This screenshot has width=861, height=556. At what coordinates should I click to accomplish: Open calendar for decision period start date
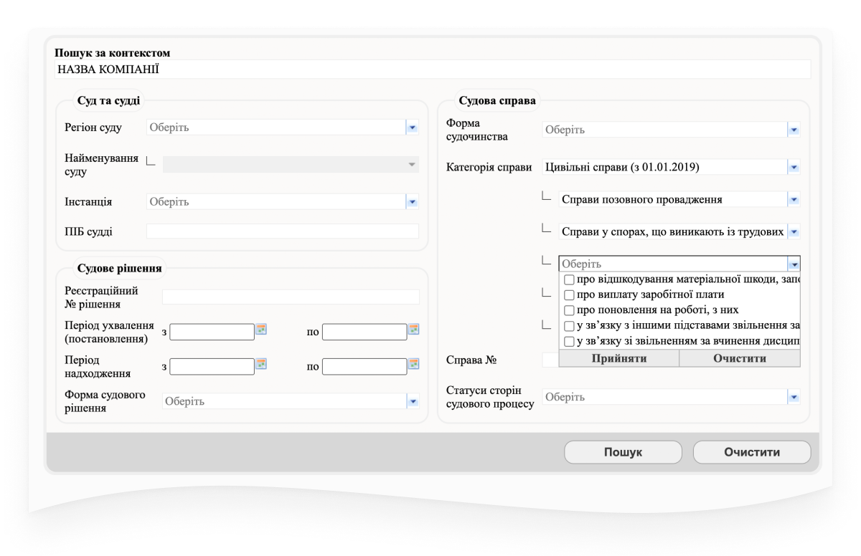pyautogui.click(x=262, y=330)
